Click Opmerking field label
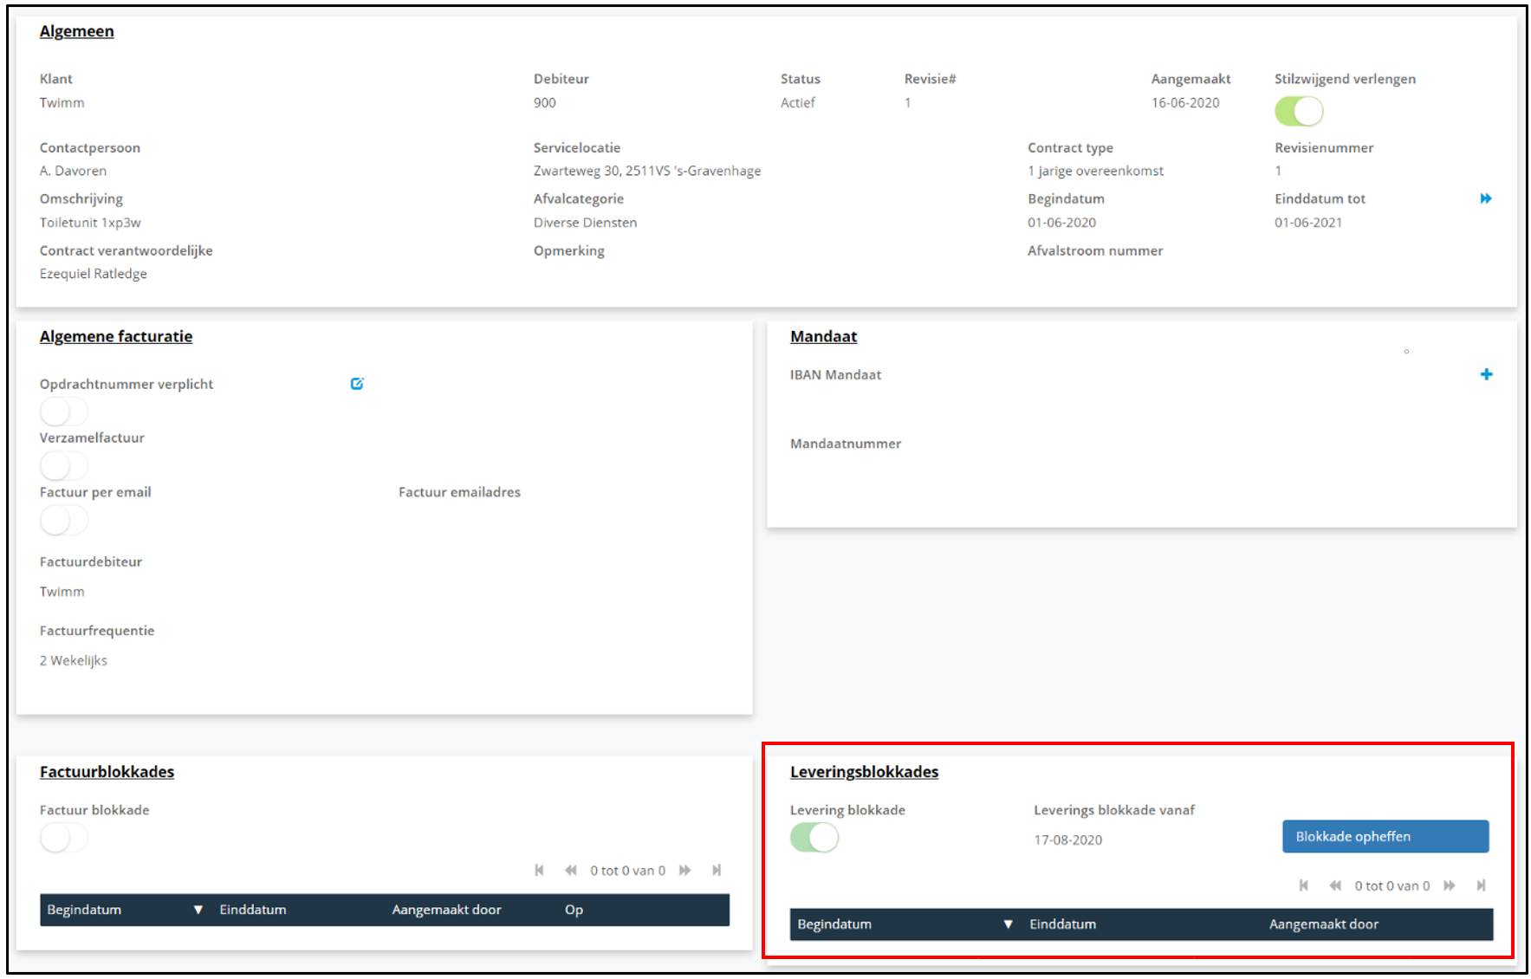The height and width of the screenshot is (979, 1531). (x=568, y=250)
